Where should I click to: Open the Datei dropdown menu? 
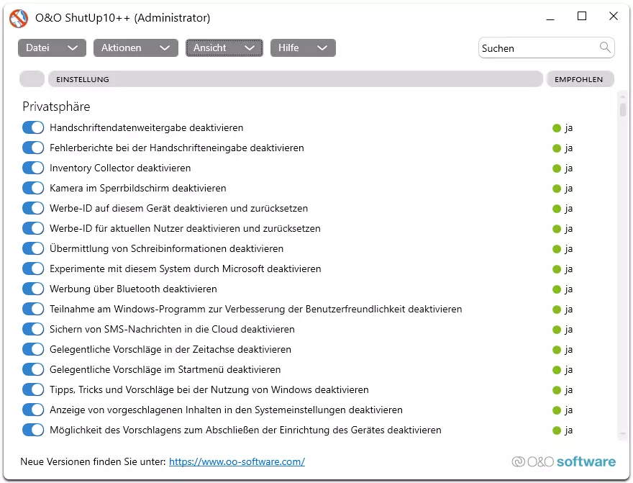(52, 48)
